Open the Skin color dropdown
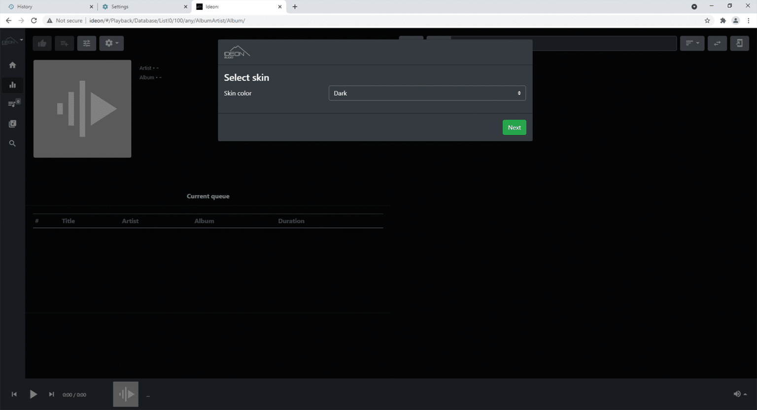 click(427, 93)
